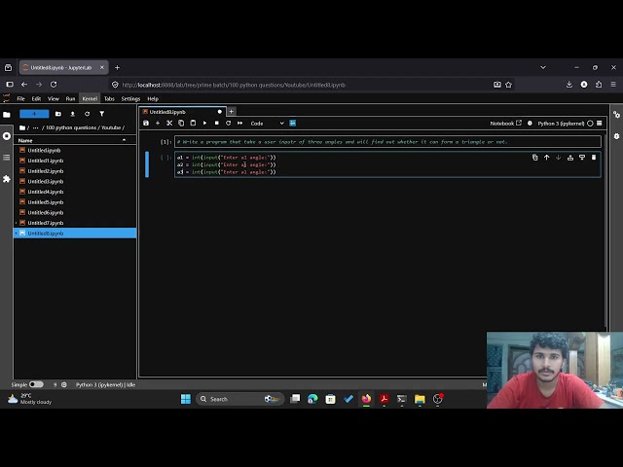Run the selected cell with the play icon
Viewport: 623px width, 467px height.
[x=204, y=124]
